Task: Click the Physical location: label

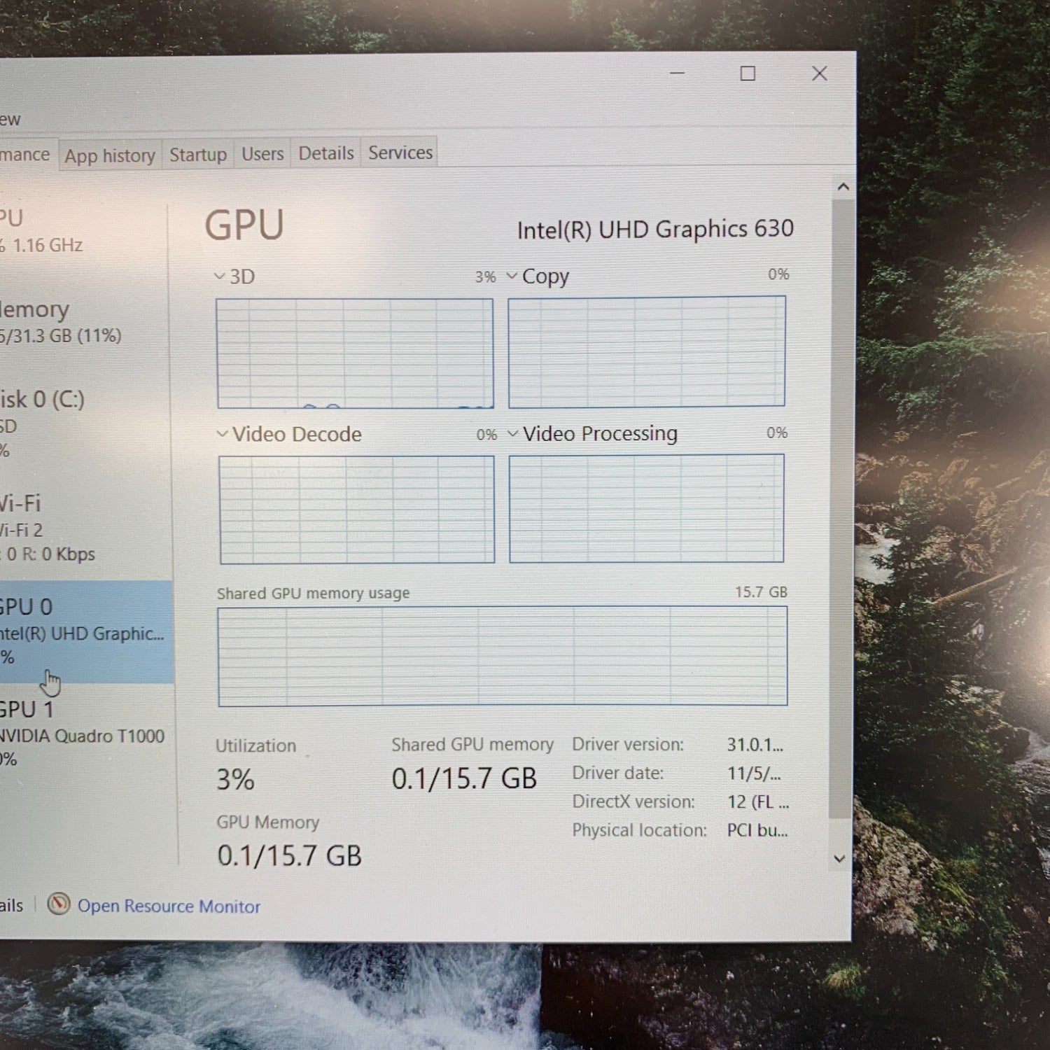Action: point(640,830)
